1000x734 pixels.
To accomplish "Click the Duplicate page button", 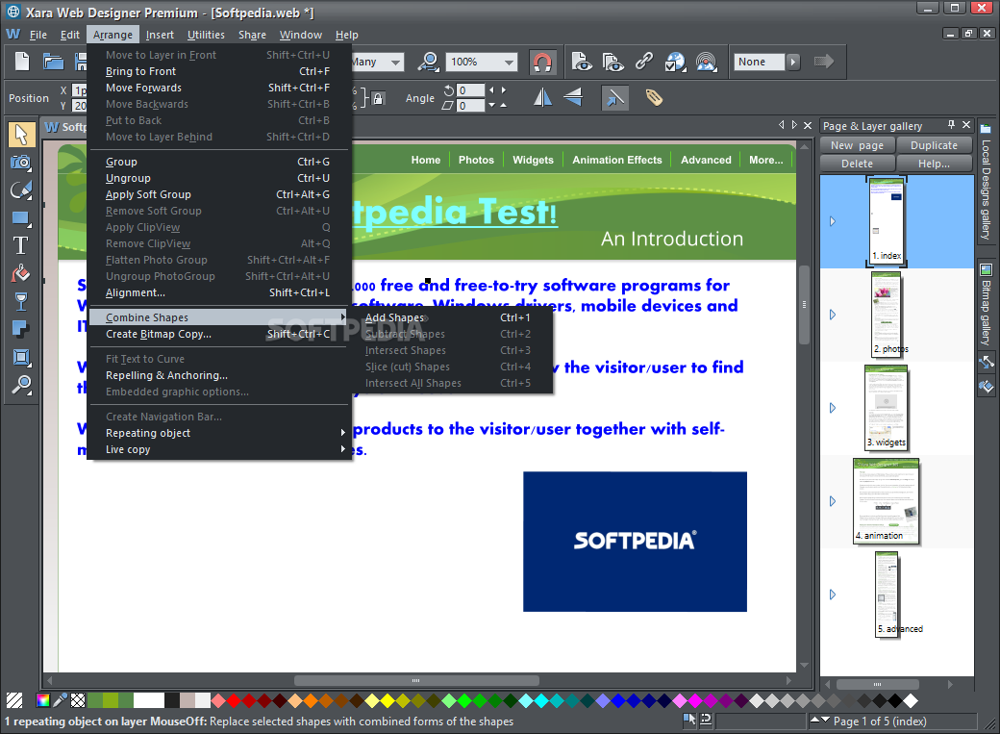I will [x=934, y=145].
